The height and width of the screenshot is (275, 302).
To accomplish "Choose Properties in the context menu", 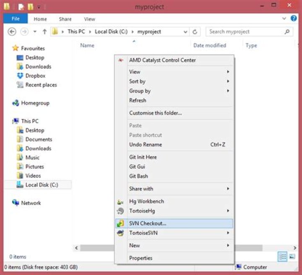I will [141, 258].
